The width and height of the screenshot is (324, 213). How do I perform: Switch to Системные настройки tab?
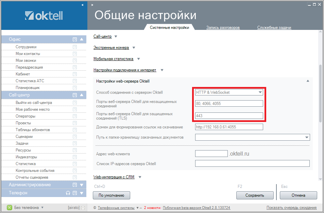(x=169, y=28)
